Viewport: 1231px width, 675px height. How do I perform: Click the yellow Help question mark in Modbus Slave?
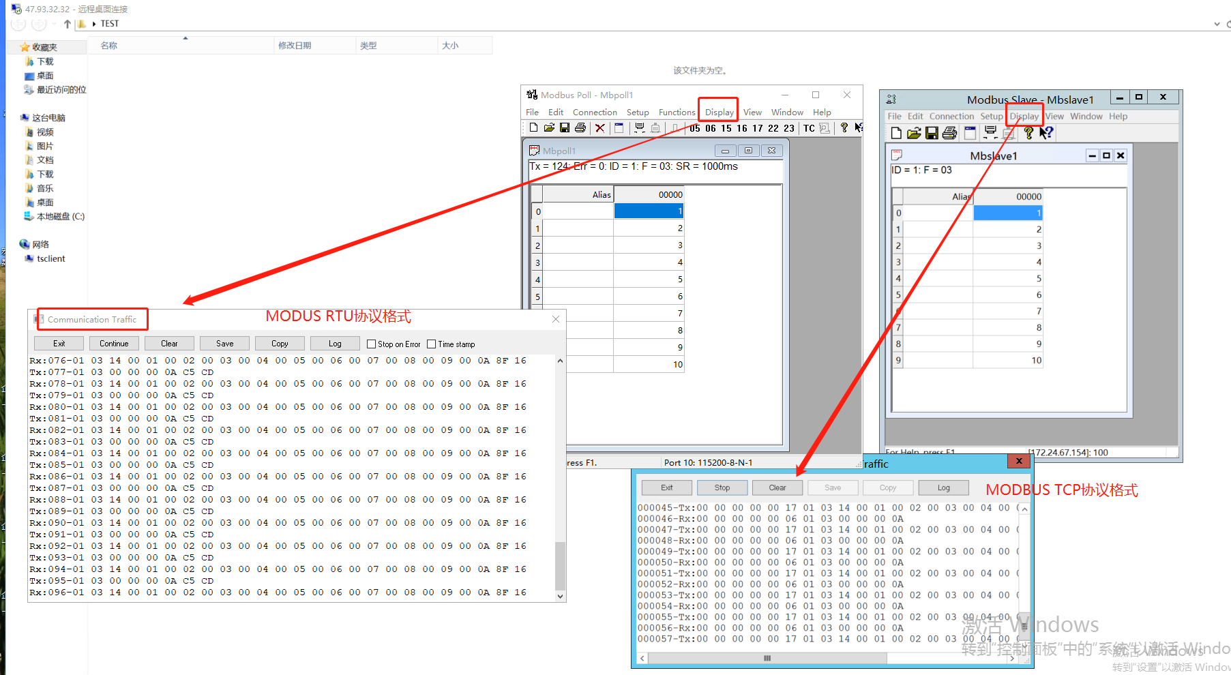(x=1028, y=133)
